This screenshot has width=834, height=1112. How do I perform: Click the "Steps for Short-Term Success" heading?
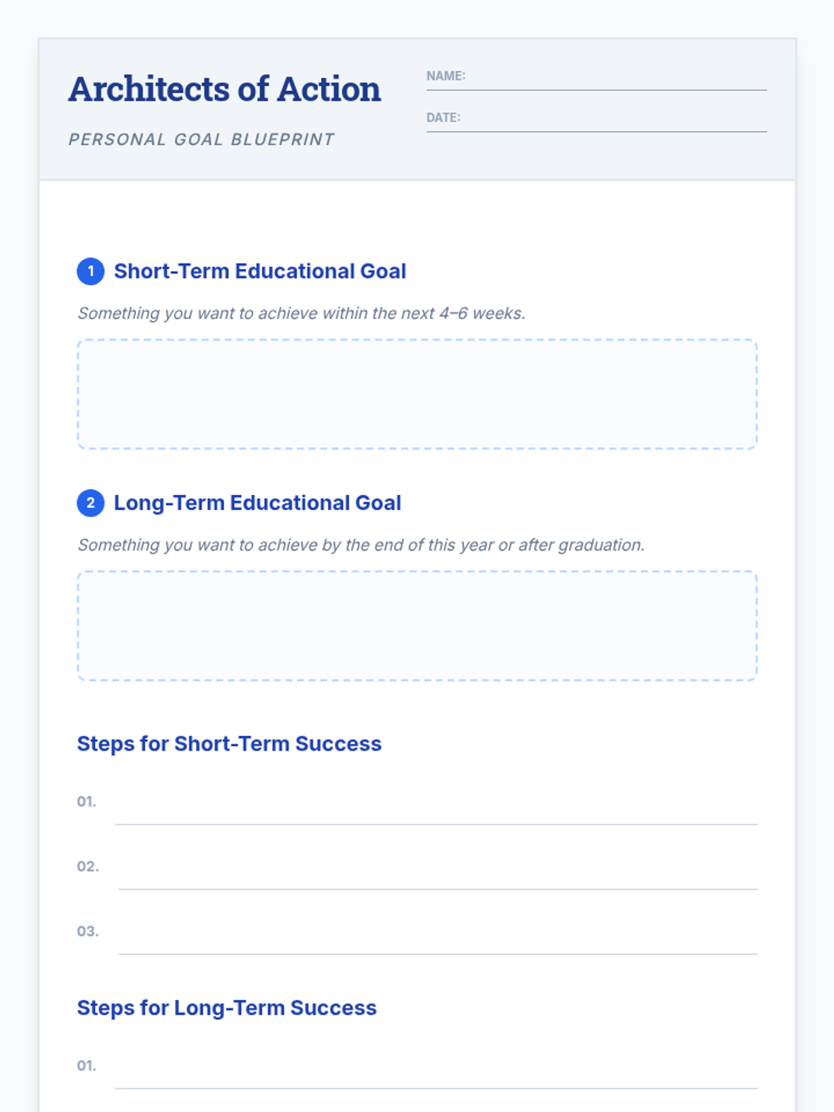click(229, 744)
